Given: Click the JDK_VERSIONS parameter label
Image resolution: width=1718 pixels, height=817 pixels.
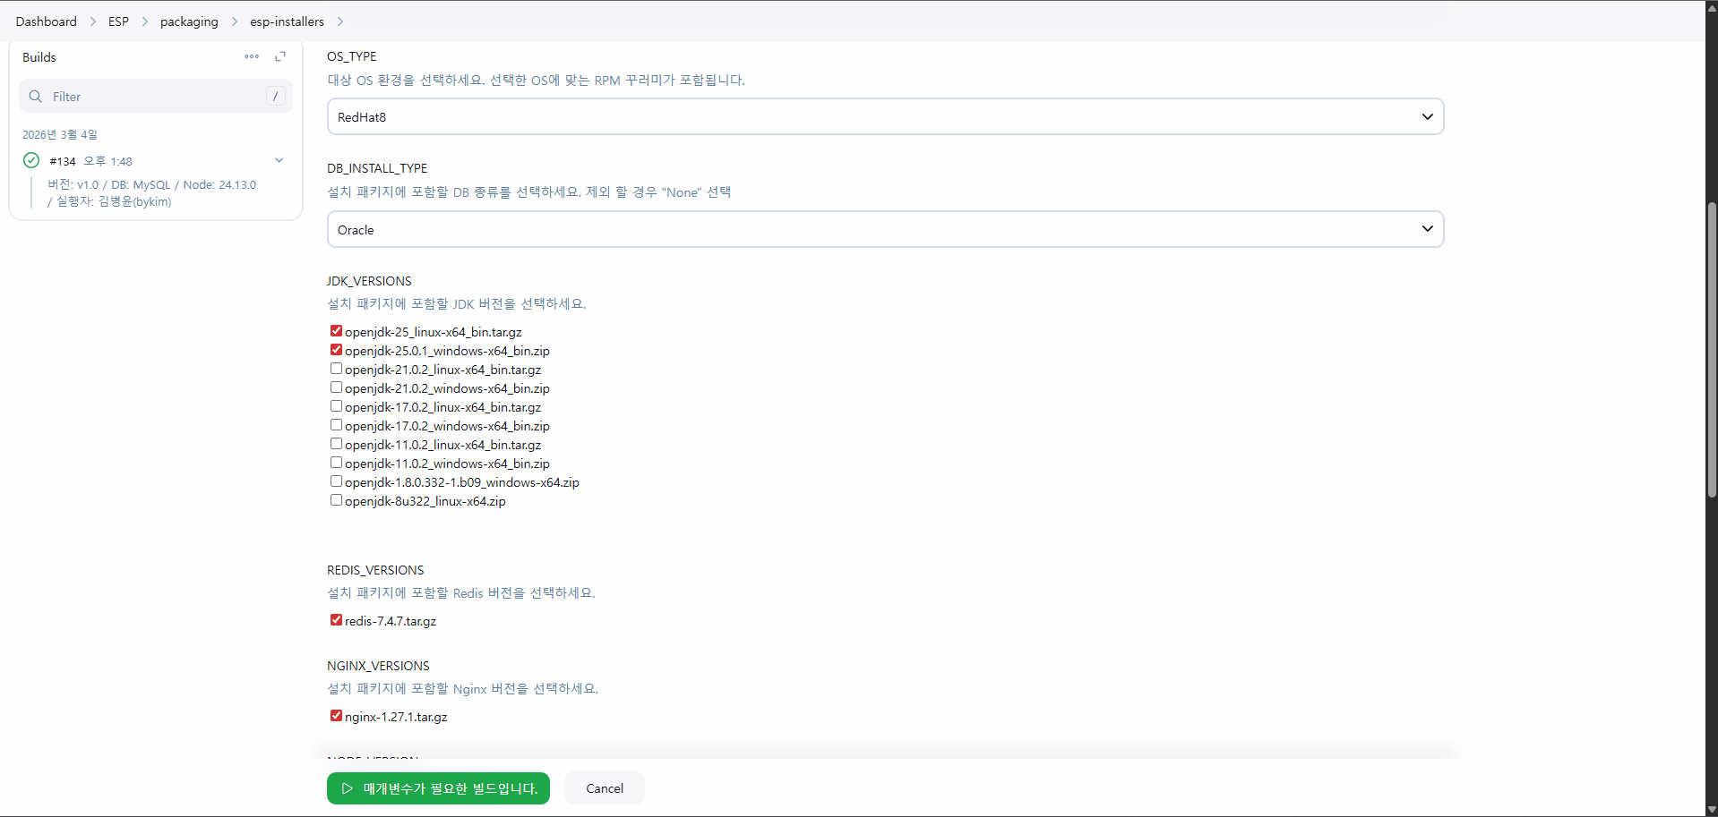Looking at the screenshot, I should tap(369, 281).
